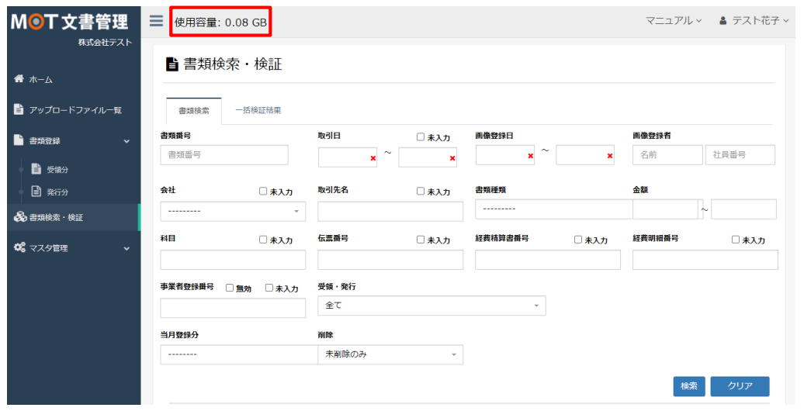
Task: Click the 画像登録者 名前 field
Action: click(x=667, y=155)
